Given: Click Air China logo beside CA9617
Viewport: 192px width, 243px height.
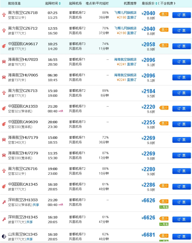Looking at the screenshot, I should click(x=4, y=46).
